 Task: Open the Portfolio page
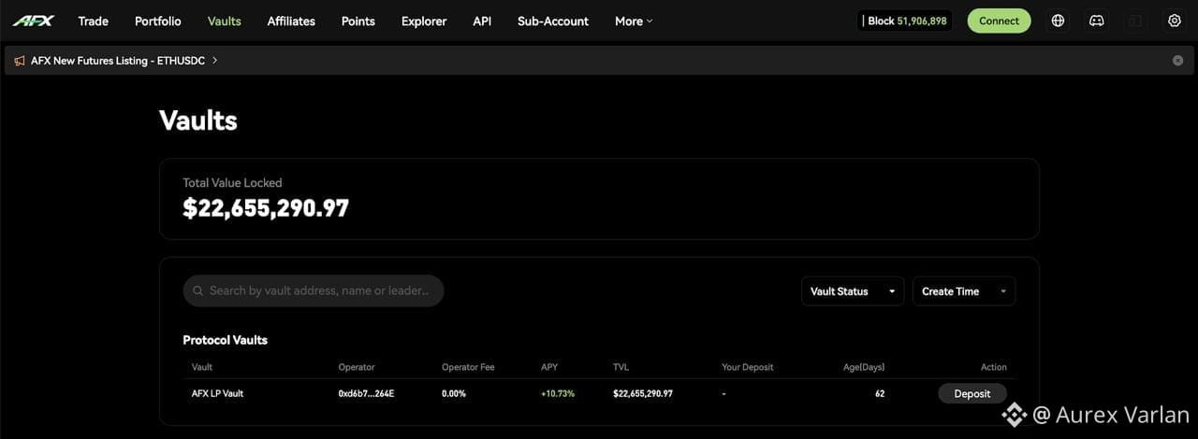158,21
